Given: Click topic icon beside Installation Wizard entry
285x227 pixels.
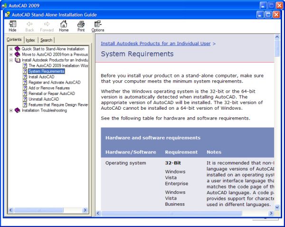Looking at the screenshot, I should click(25, 66).
